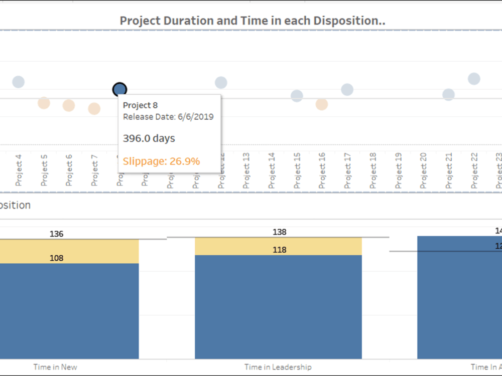
Task: Click the light blue dot above Project 4
Action: coord(18,81)
